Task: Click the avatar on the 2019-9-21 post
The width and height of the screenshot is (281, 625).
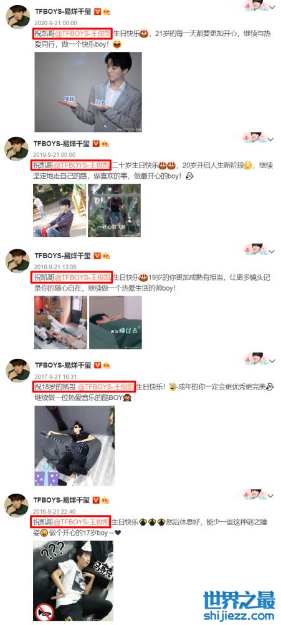Action: [x=16, y=148]
